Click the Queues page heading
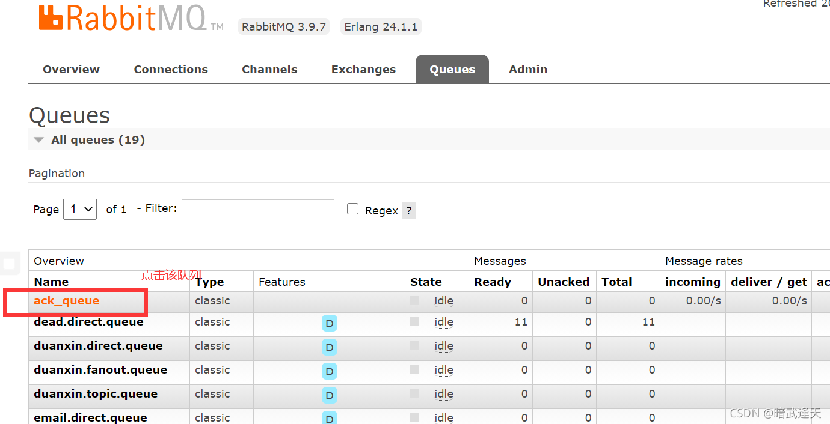This screenshot has width=830, height=424. [x=69, y=115]
